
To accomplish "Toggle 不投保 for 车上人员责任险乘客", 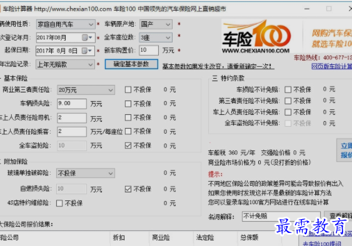I will pos(128,131).
